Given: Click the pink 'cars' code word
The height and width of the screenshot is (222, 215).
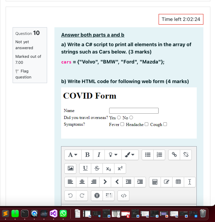Looking at the screenshot, I should (66, 62).
